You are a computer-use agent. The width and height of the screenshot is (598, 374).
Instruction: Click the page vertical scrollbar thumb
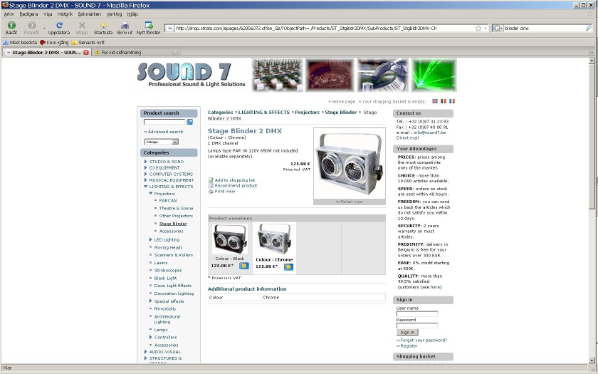coord(592,136)
